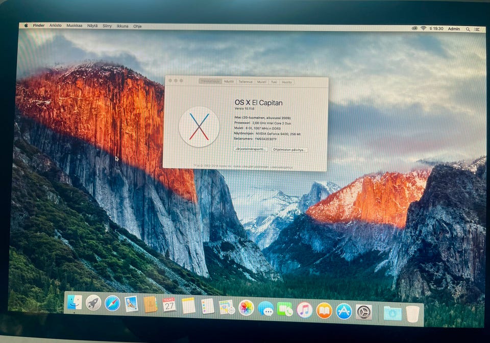Switch to the Huolto tab
The width and height of the screenshot is (490, 343).
[286, 82]
